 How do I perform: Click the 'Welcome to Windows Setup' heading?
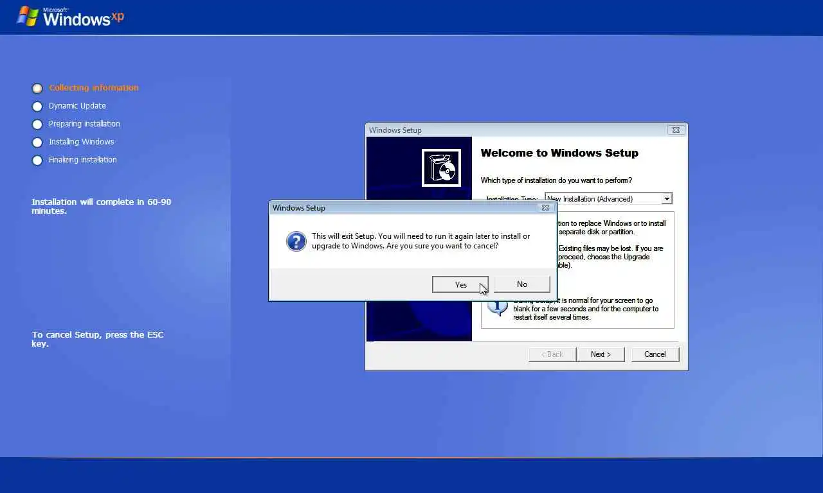point(559,153)
